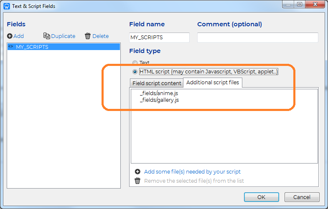Viewport: 328px width, 209px height.
Task: Select the HTML script radio button
Action: 135,72
